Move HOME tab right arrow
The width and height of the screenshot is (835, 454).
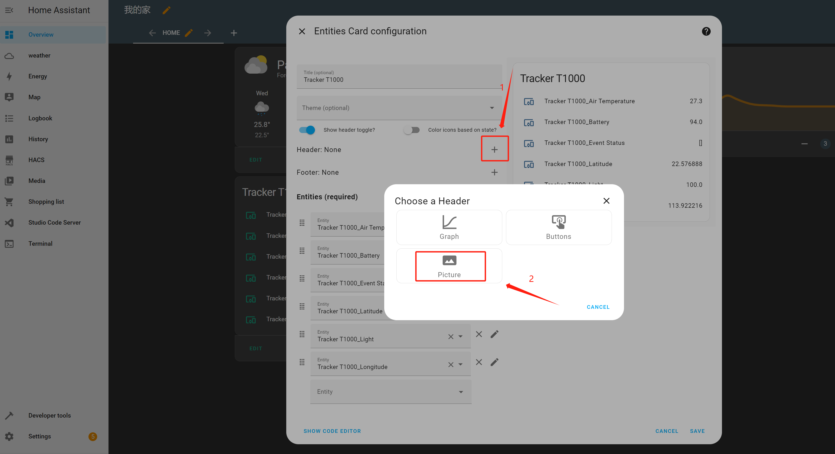208,33
